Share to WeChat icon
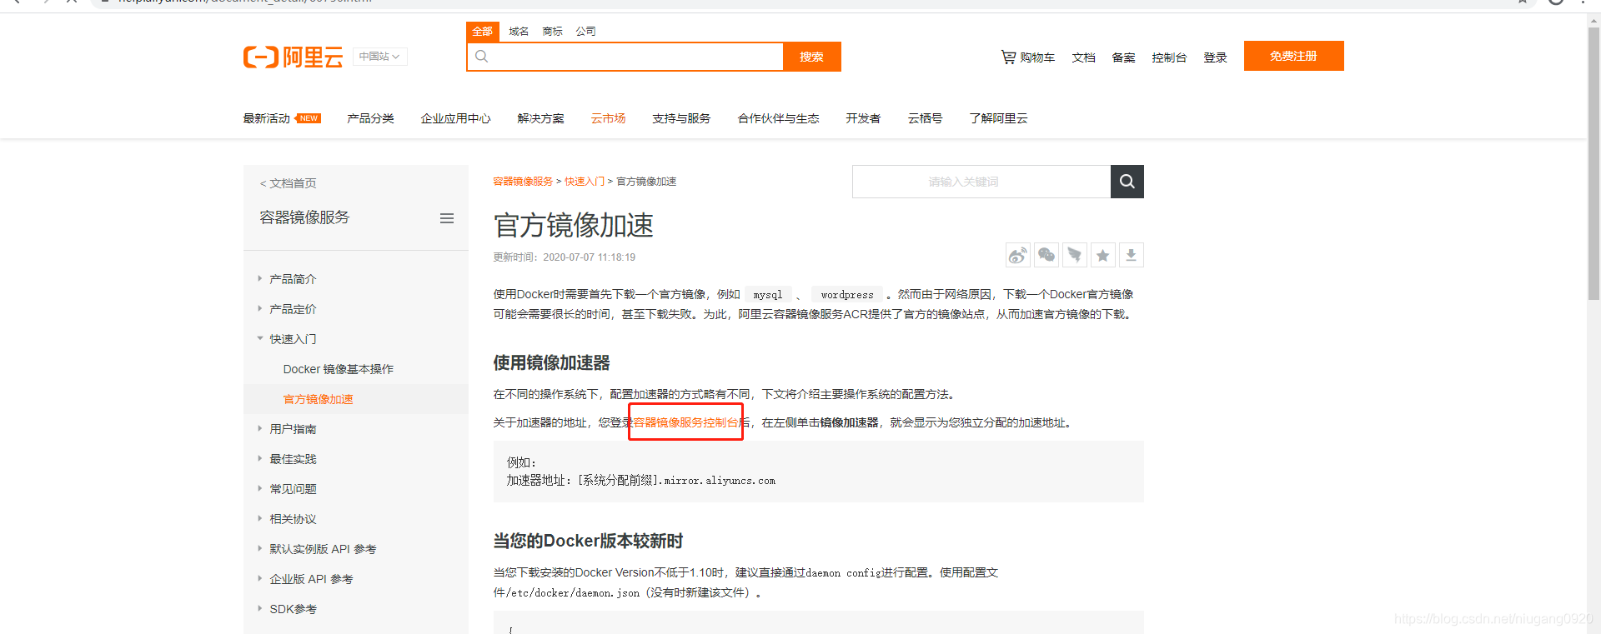 tap(1046, 255)
